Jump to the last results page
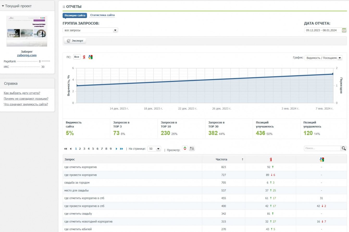The width and height of the screenshot is (349, 232). tap(122, 149)
